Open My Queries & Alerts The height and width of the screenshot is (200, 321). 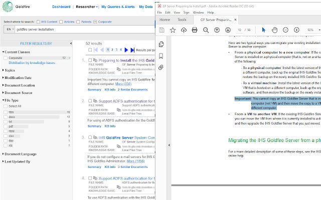118,6
